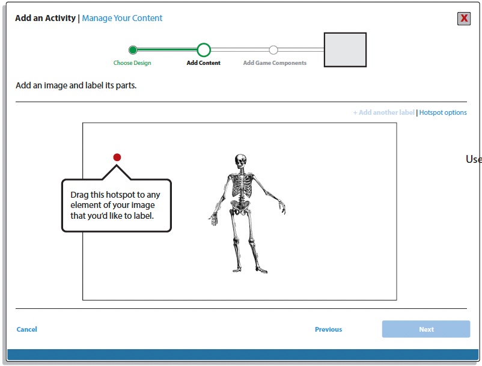Click the Choose Design step label
The width and height of the screenshot is (482, 366).
coord(132,63)
